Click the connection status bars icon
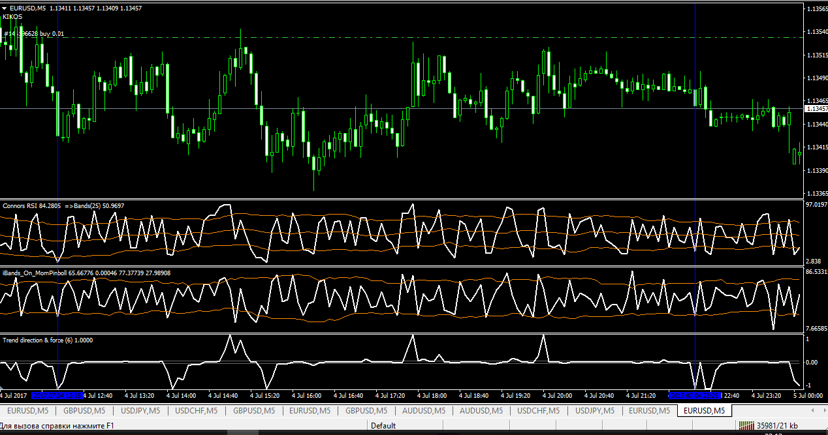Screen dimensions: 828x435 (746, 426)
